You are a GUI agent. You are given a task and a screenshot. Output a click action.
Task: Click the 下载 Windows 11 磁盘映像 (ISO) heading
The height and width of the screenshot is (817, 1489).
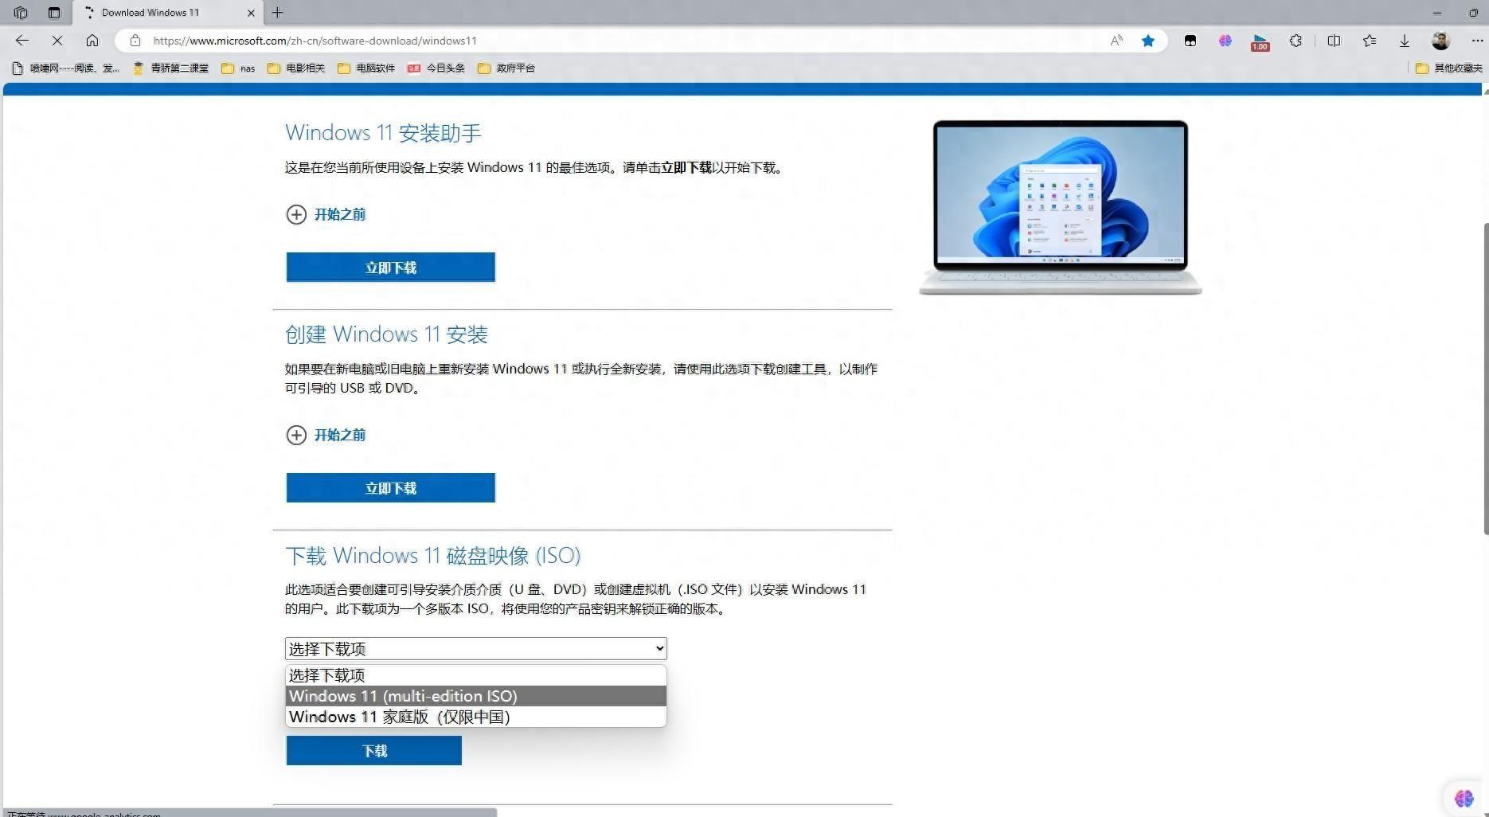click(433, 555)
